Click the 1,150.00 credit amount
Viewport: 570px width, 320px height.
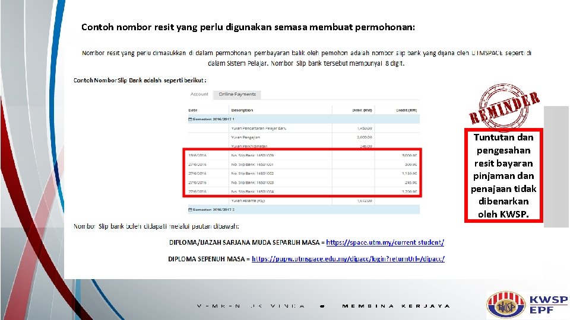click(x=409, y=174)
